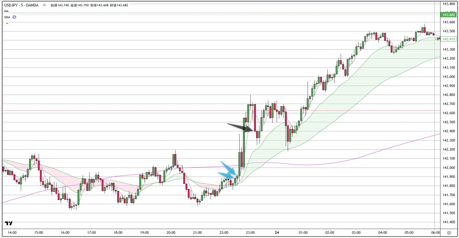Click the 高値143.750 high value

point(80,5)
